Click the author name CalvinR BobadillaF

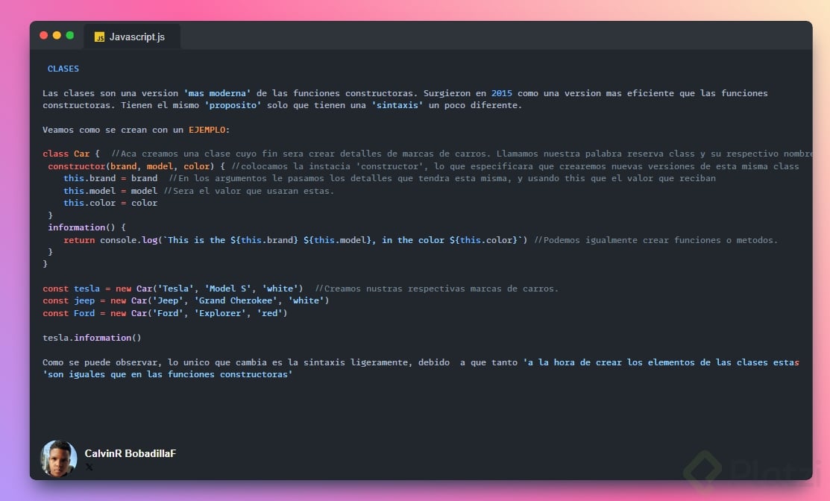[x=131, y=453]
